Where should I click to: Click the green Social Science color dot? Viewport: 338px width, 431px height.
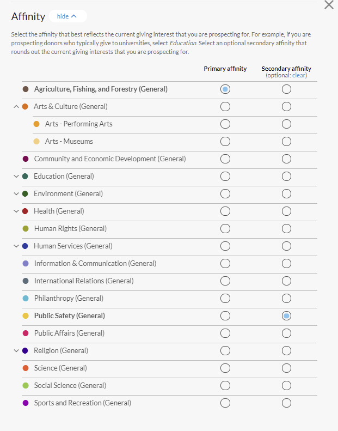coord(26,386)
